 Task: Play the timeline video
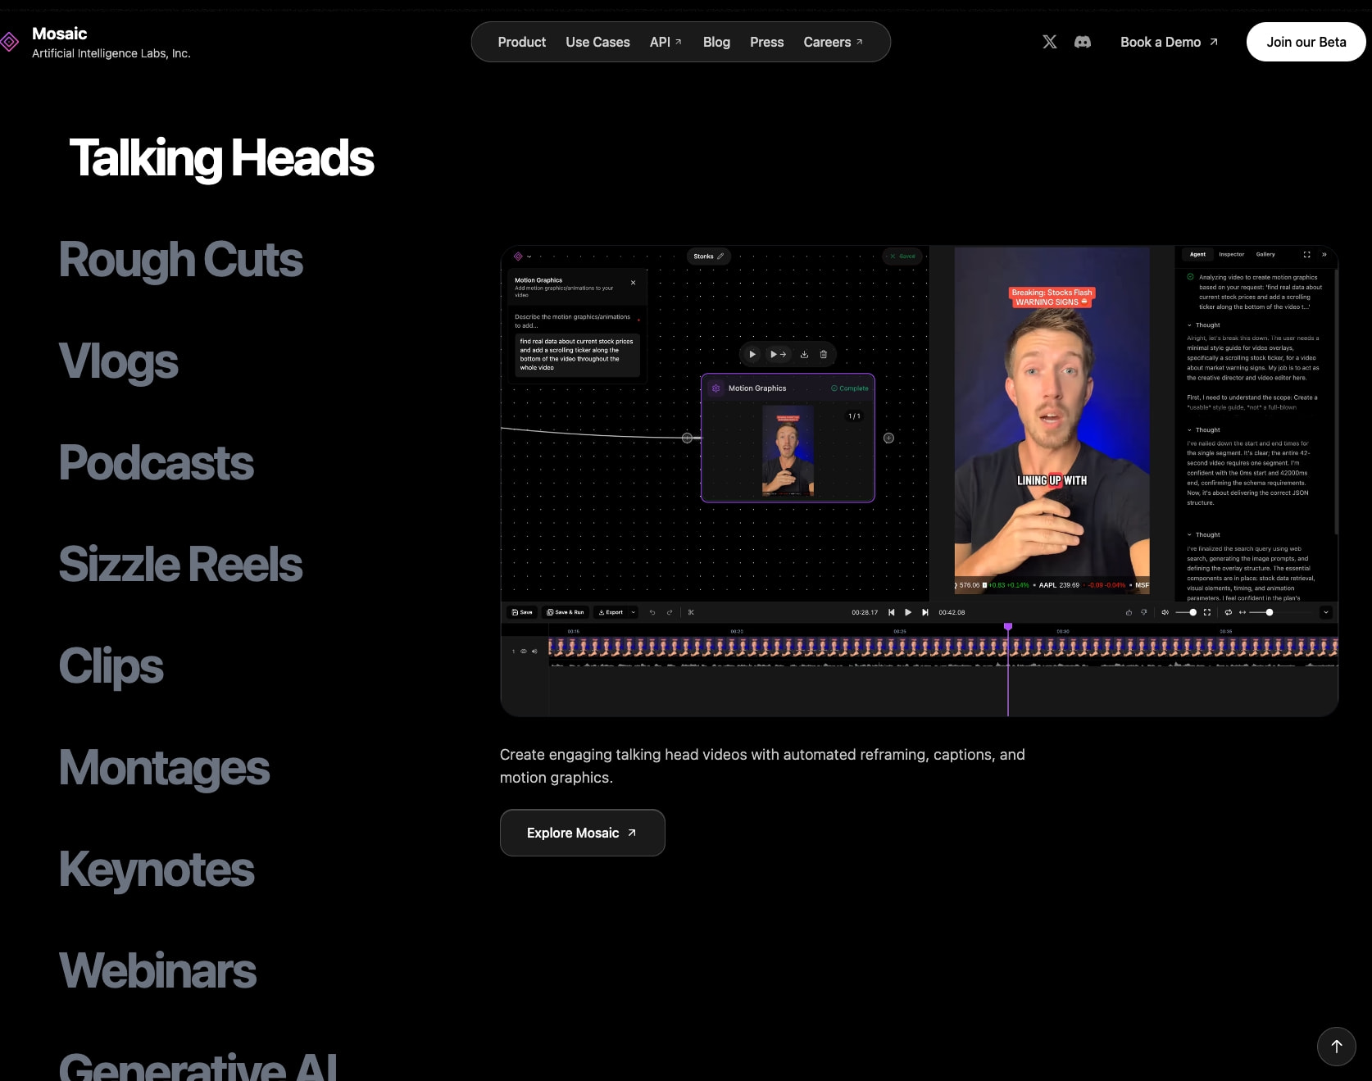click(x=908, y=612)
